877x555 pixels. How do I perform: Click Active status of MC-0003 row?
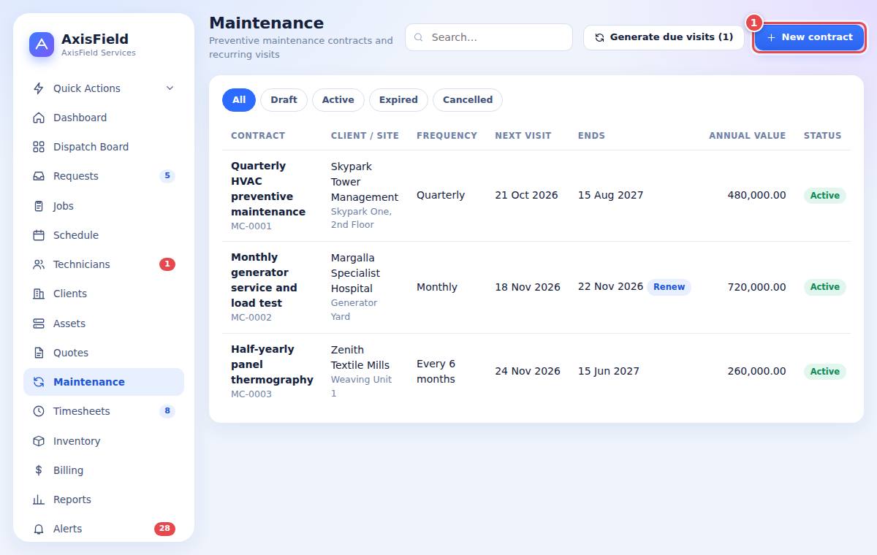coord(825,372)
